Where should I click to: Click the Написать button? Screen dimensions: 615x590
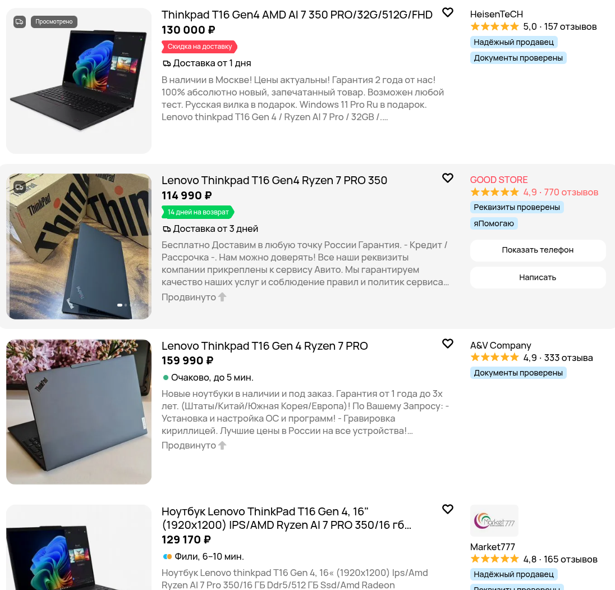click(x=538, y=278)
